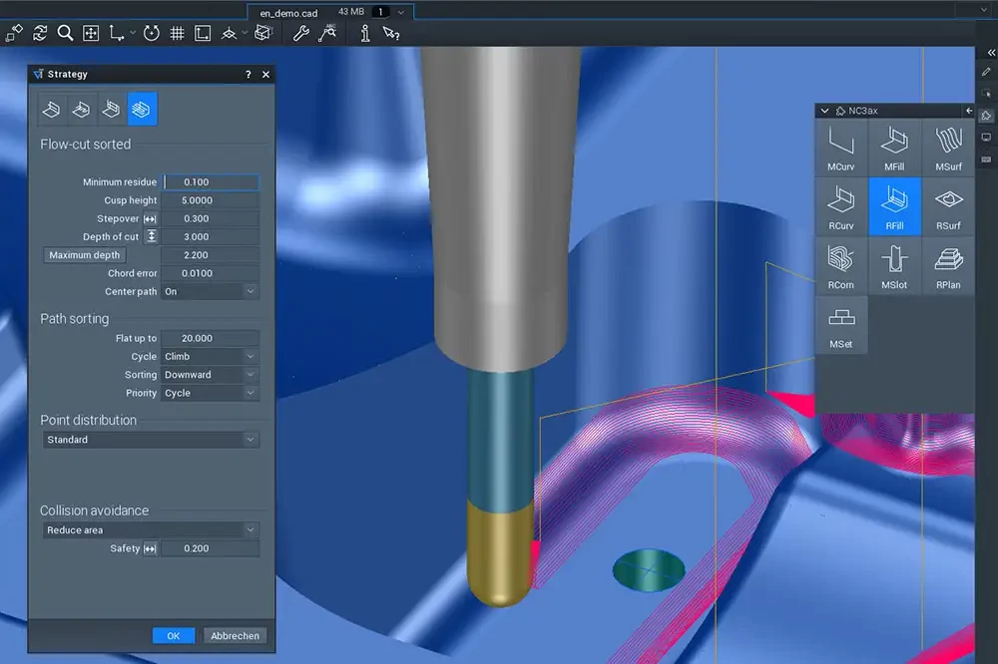998x664 pixels.
Task: Click the question mark in the Strategy dialog title
Action: coord(249,75)
